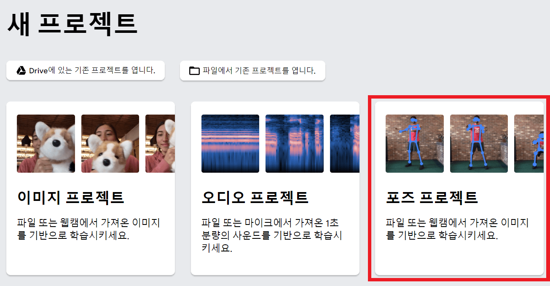This screenshot has width=550, height=286.
Task: Open existing project from file button
Action: [x=252, y=70]
